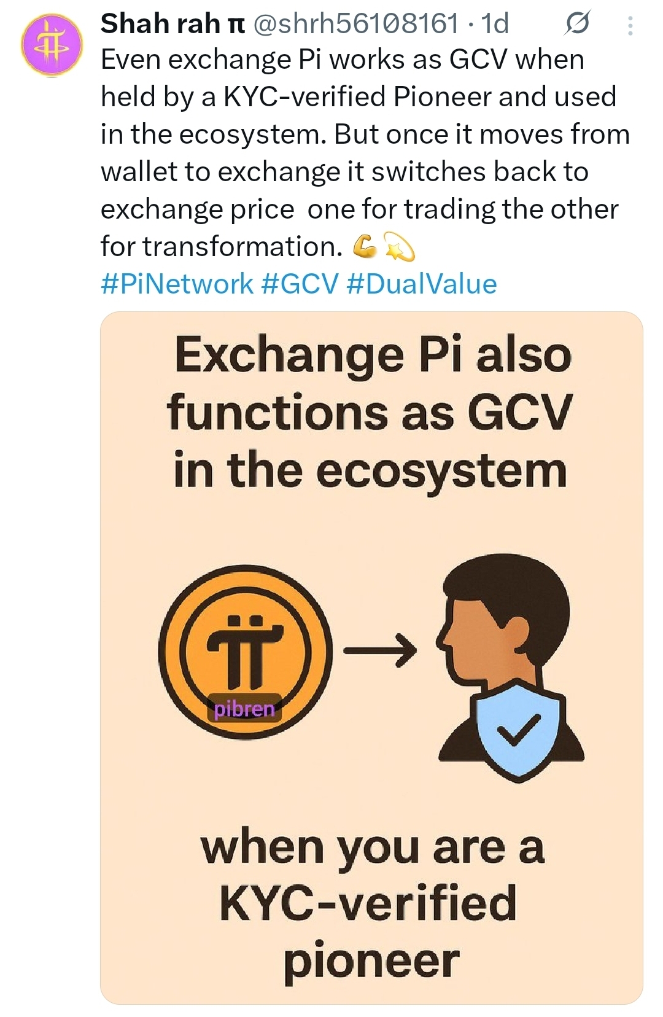Image resolution: width=663 pixels, height=1017 pixels.
Task: Click the flexed bicep emoji
Action: click(365, 247)
